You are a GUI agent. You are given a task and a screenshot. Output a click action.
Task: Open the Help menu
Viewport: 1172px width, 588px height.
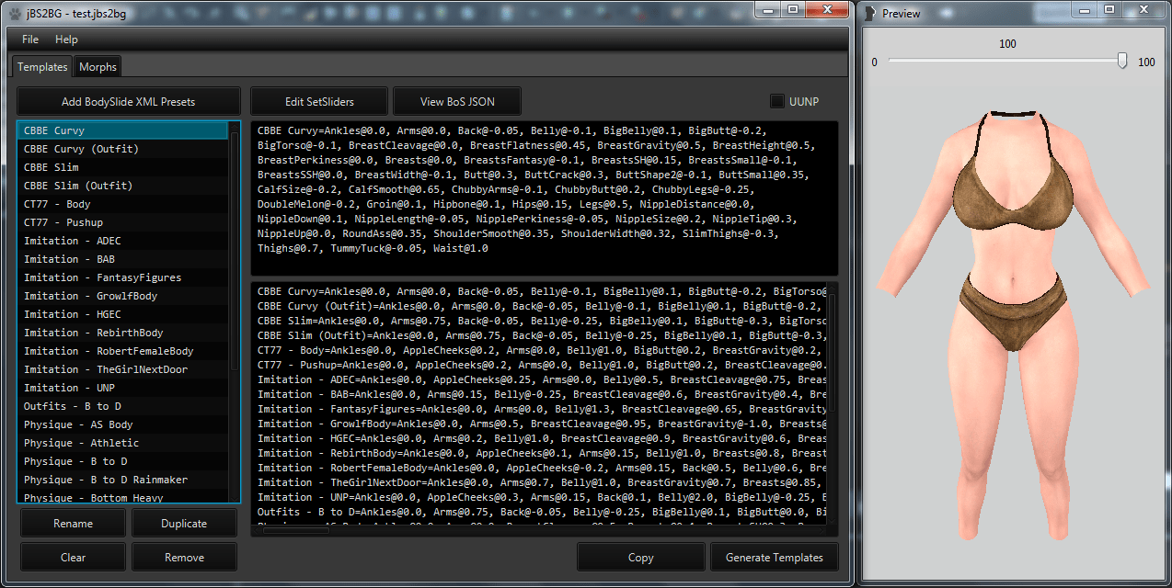click(66, 40)
